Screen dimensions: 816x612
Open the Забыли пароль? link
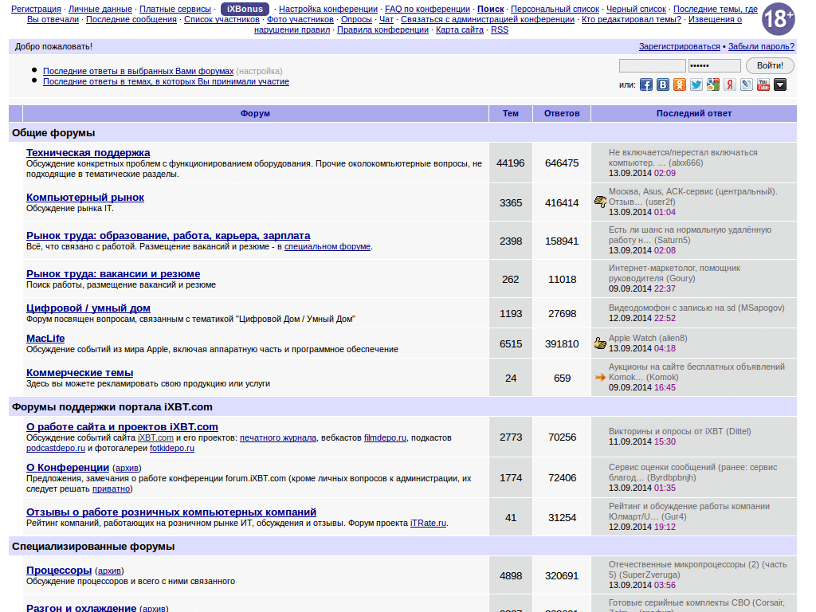[x=761, y=48]
